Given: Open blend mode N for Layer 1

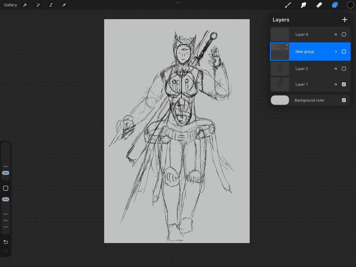Looking at the screenshot, I should pos(336,84).
